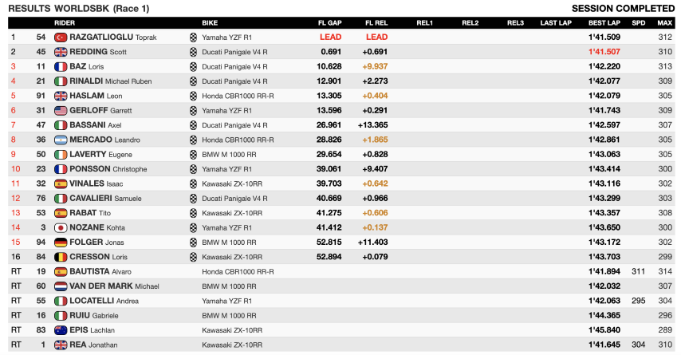Screen dimensions: 681x355
Task: Click the chequered flag icon in FOLGER row
Action: (x=193, y=243)
